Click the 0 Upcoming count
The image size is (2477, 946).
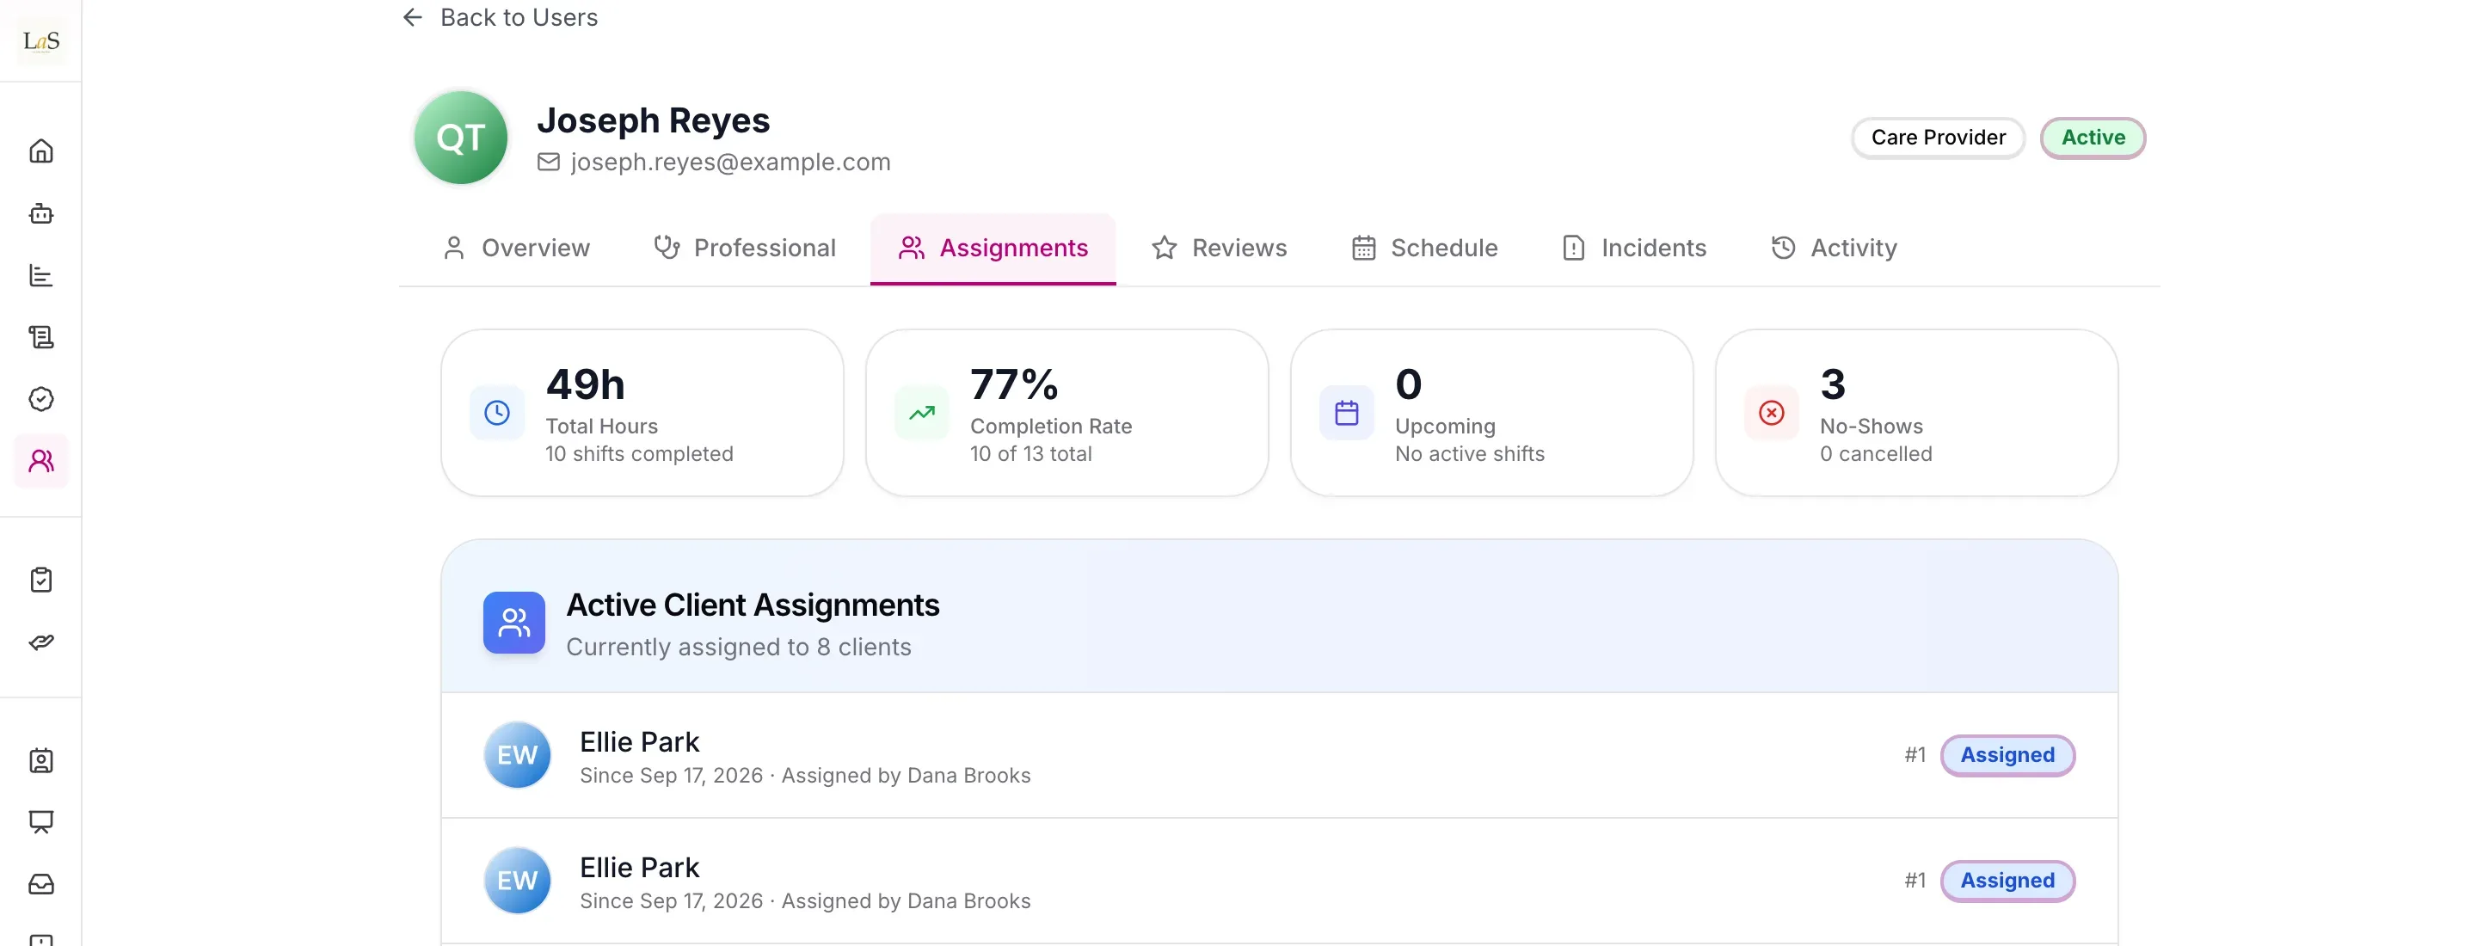tap(1409, 384)
